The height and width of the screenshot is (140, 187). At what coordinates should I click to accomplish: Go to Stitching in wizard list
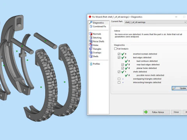97,38
